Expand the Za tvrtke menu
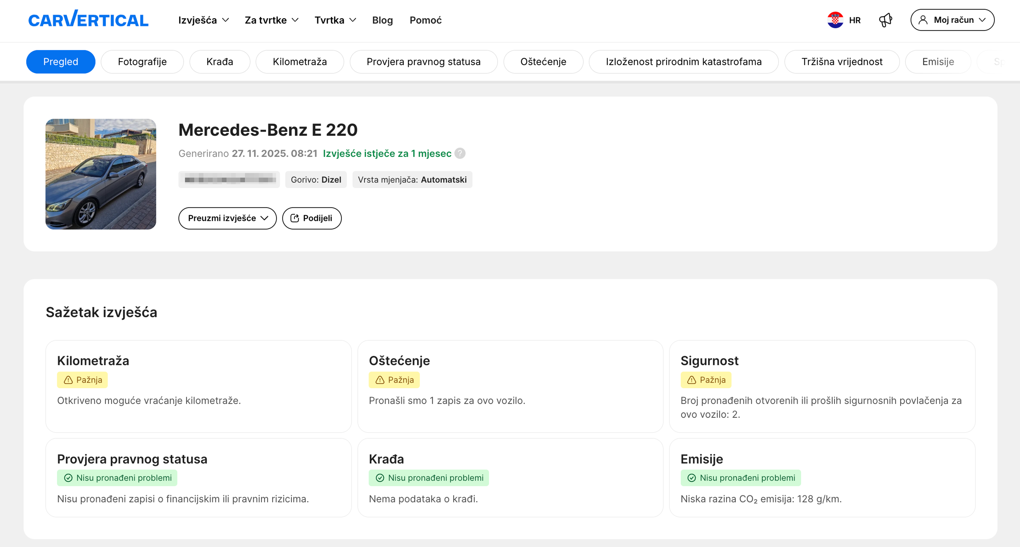This screenshot has height=547, width=1020. click(x=271, y=20)
